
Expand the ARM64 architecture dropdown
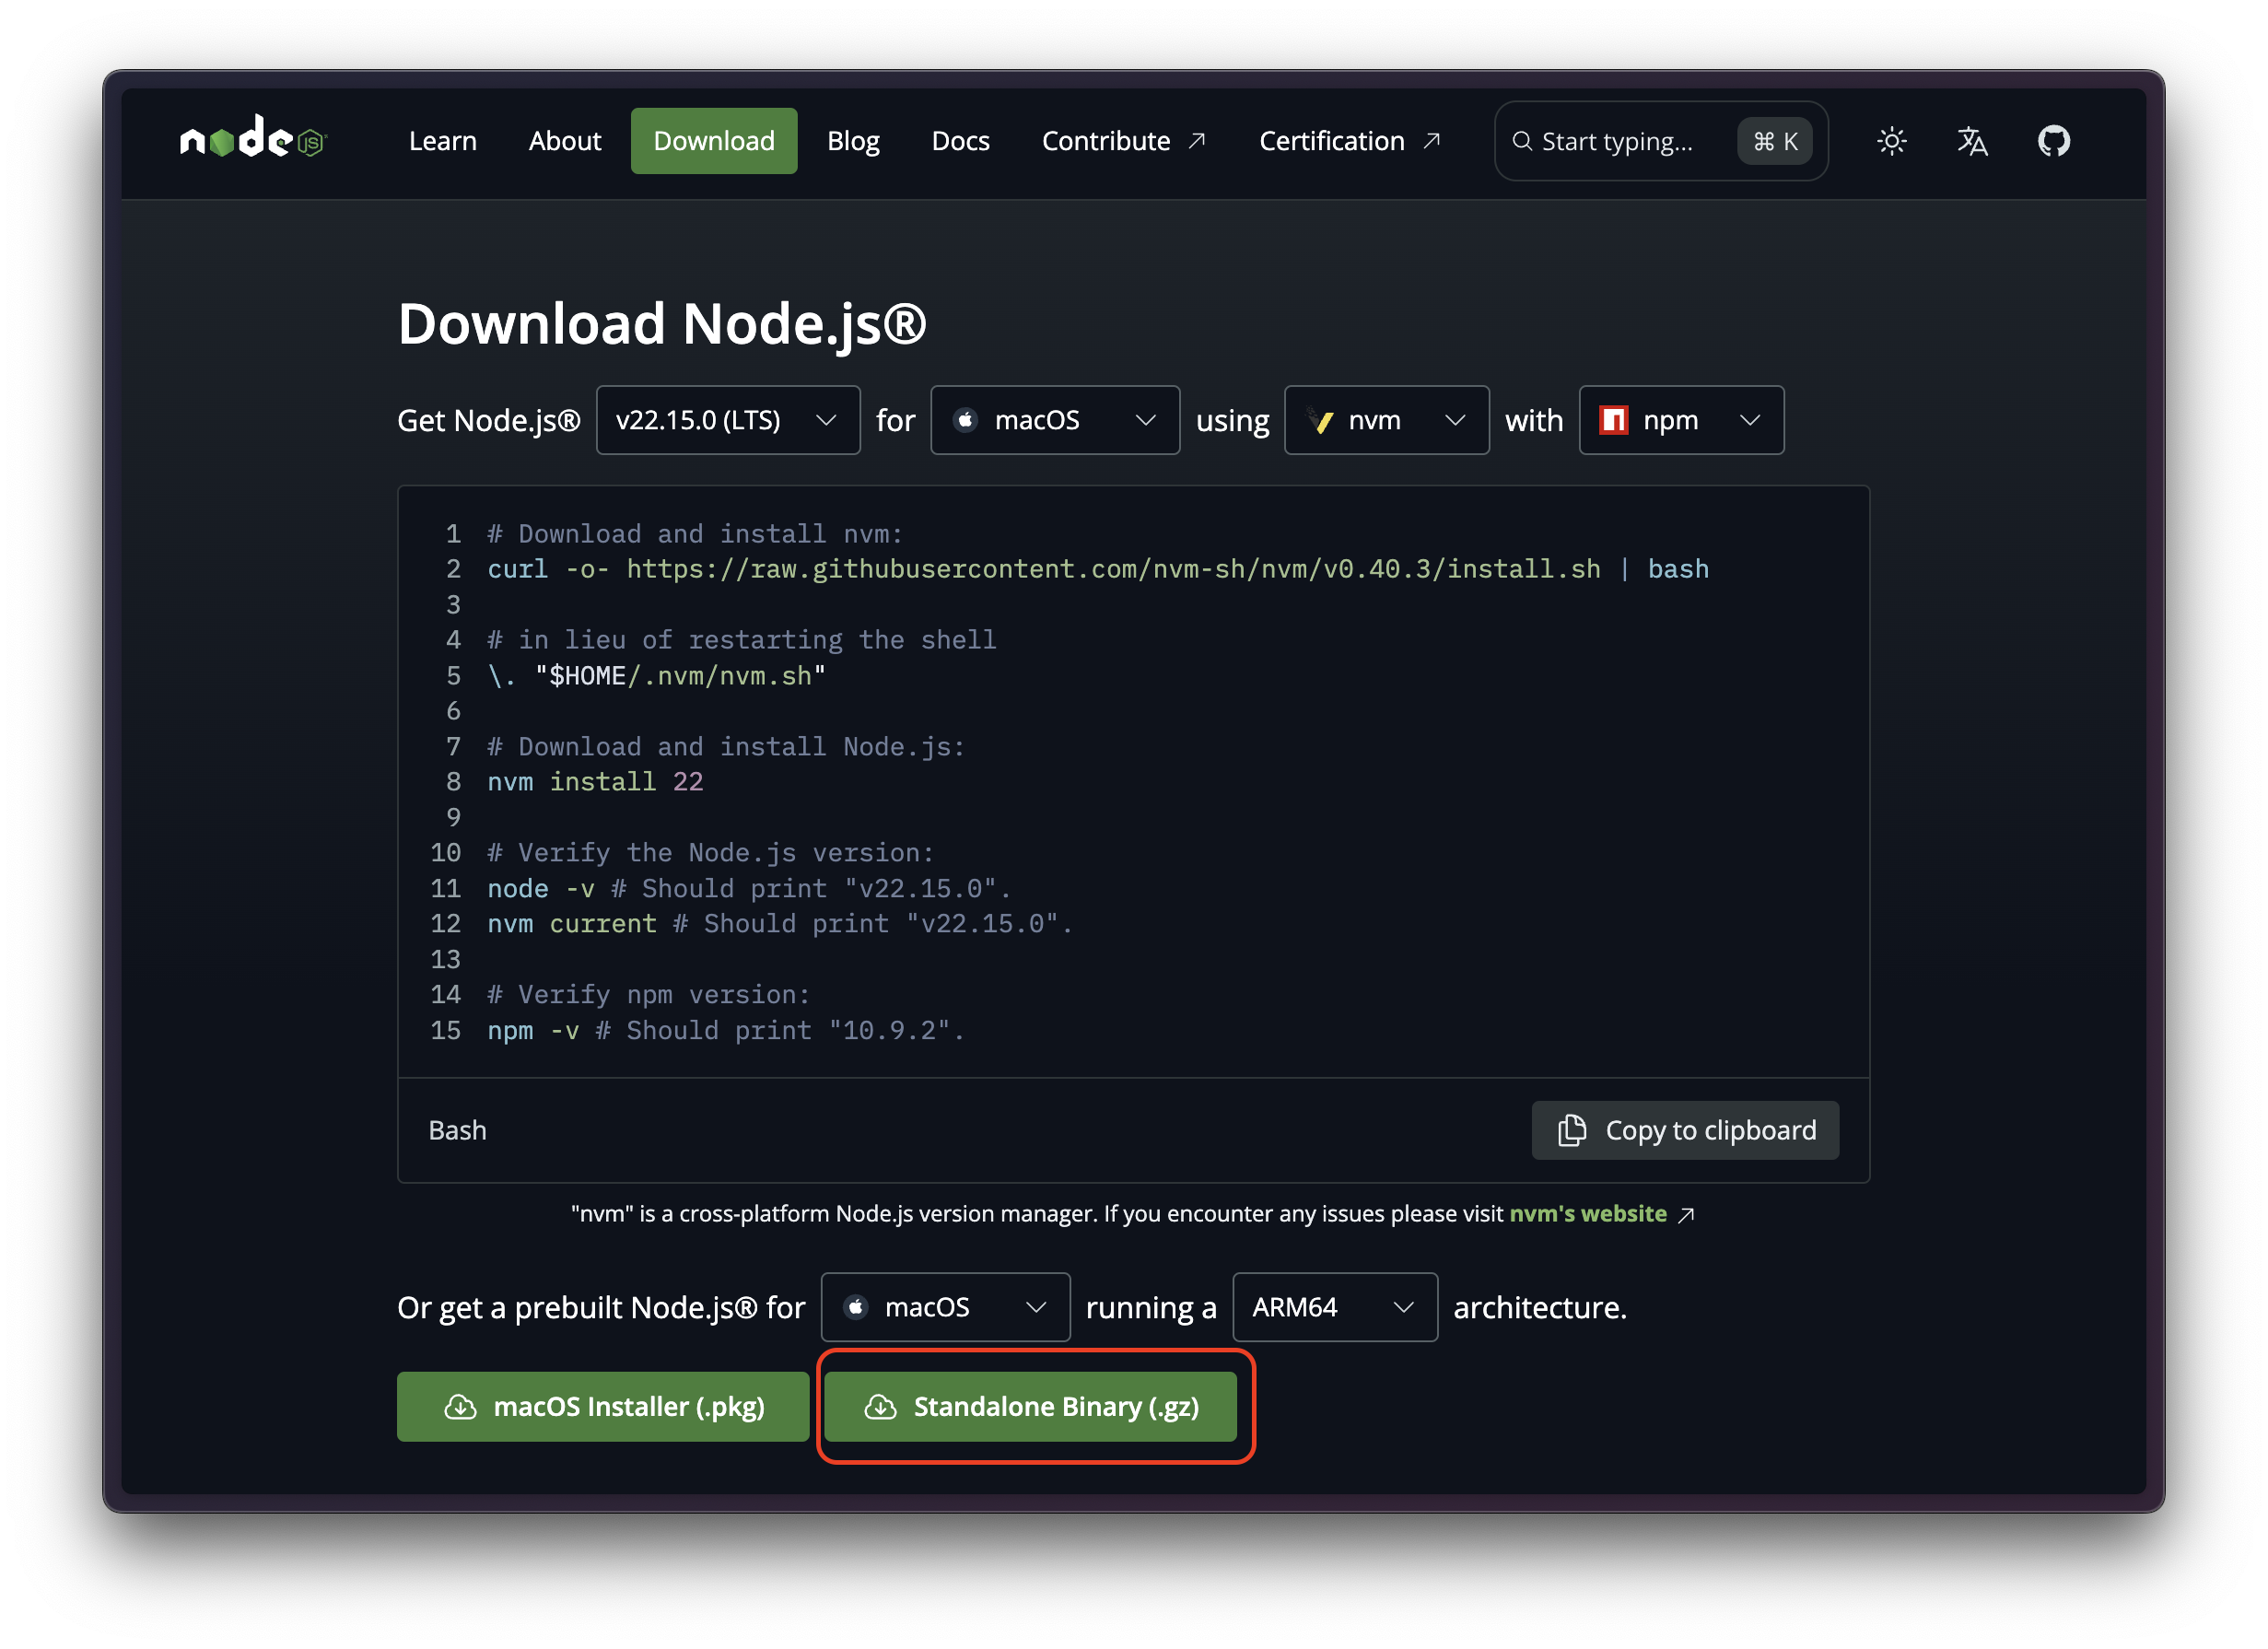[1334, 1307]
